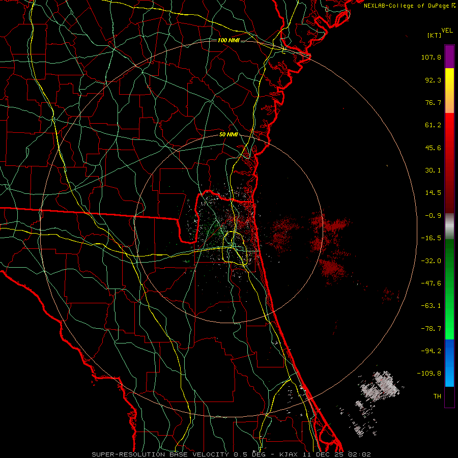Select the -78.7 scale value
458x458 pixels.
tap(431, 329)
